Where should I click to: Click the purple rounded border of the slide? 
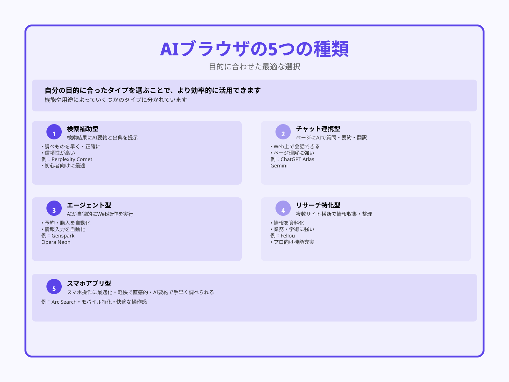pyautogui.click(x=254, y=25)
